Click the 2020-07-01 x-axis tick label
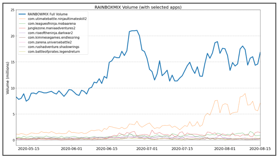Viewport: 279px width, 157px height. point(147,149)
